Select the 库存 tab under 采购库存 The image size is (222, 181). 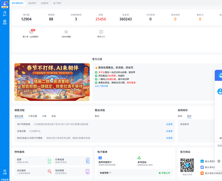point(190,116)
